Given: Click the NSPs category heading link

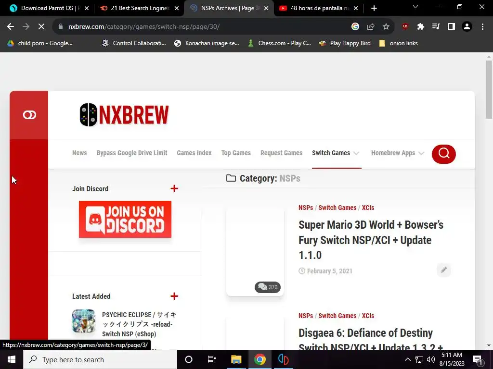Looking at the screenshot, I should (289, 178).
